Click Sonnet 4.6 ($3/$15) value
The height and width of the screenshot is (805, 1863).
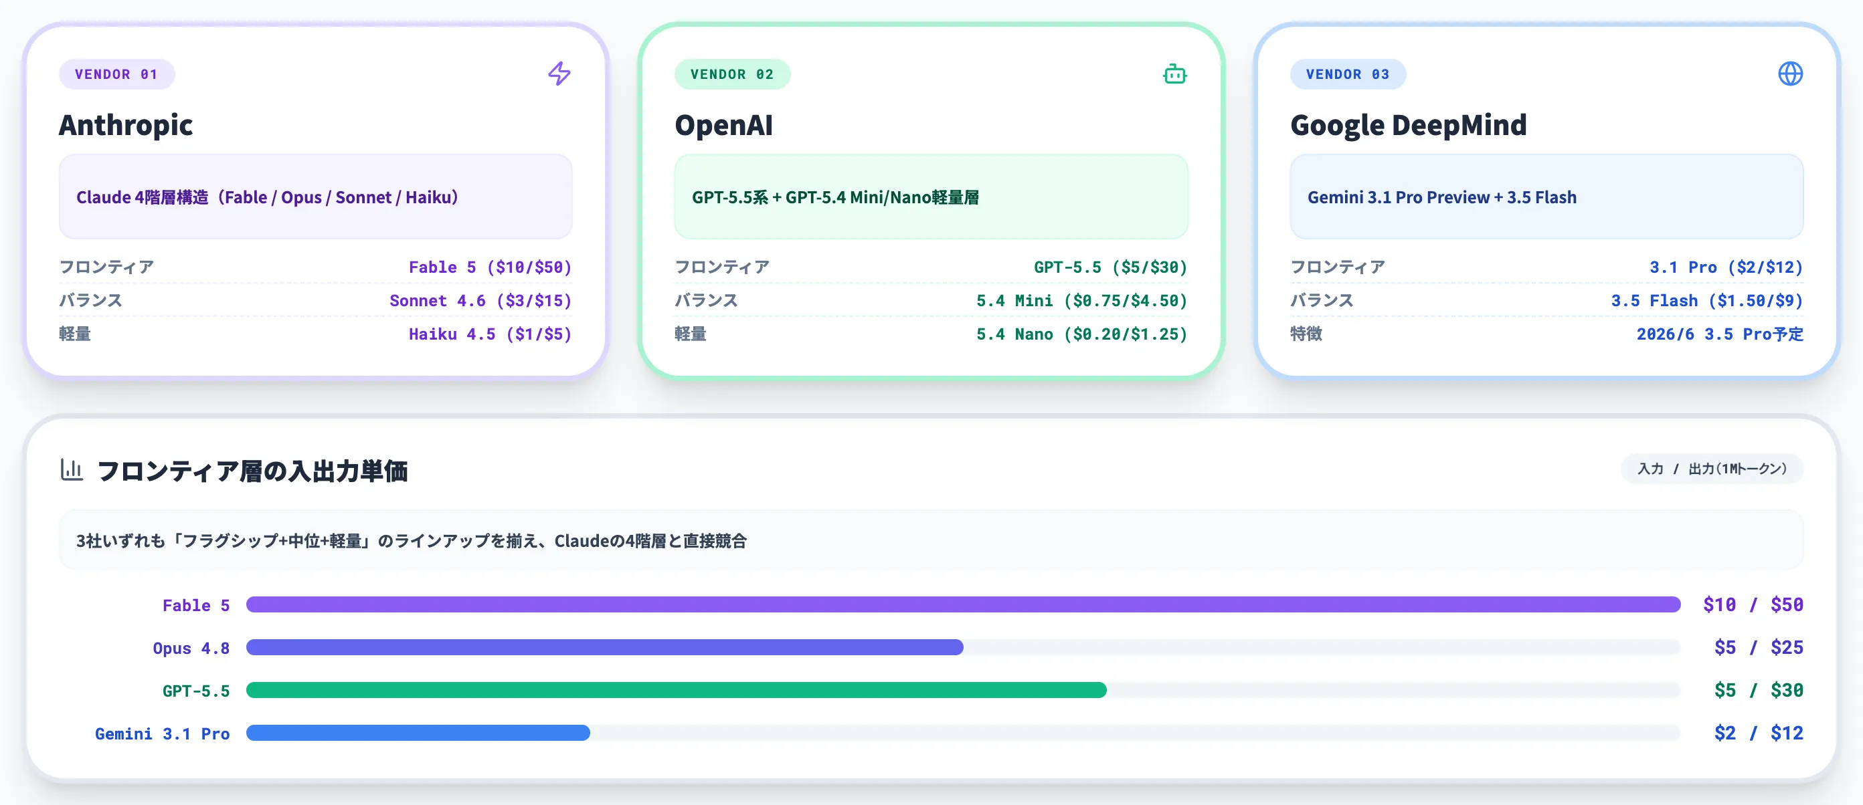(x=480, y=301)
